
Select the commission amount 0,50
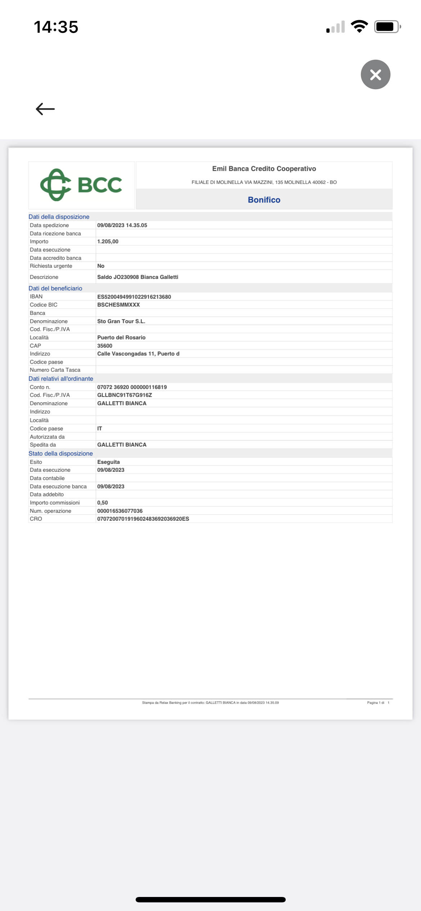coord(103,503)
